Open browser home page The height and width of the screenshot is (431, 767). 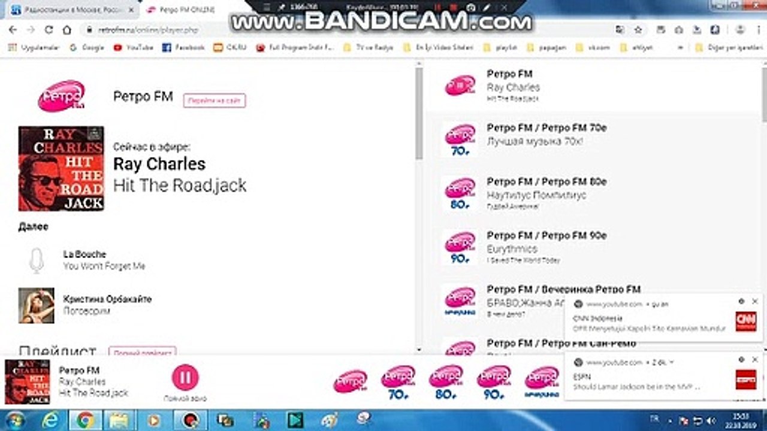67,29
